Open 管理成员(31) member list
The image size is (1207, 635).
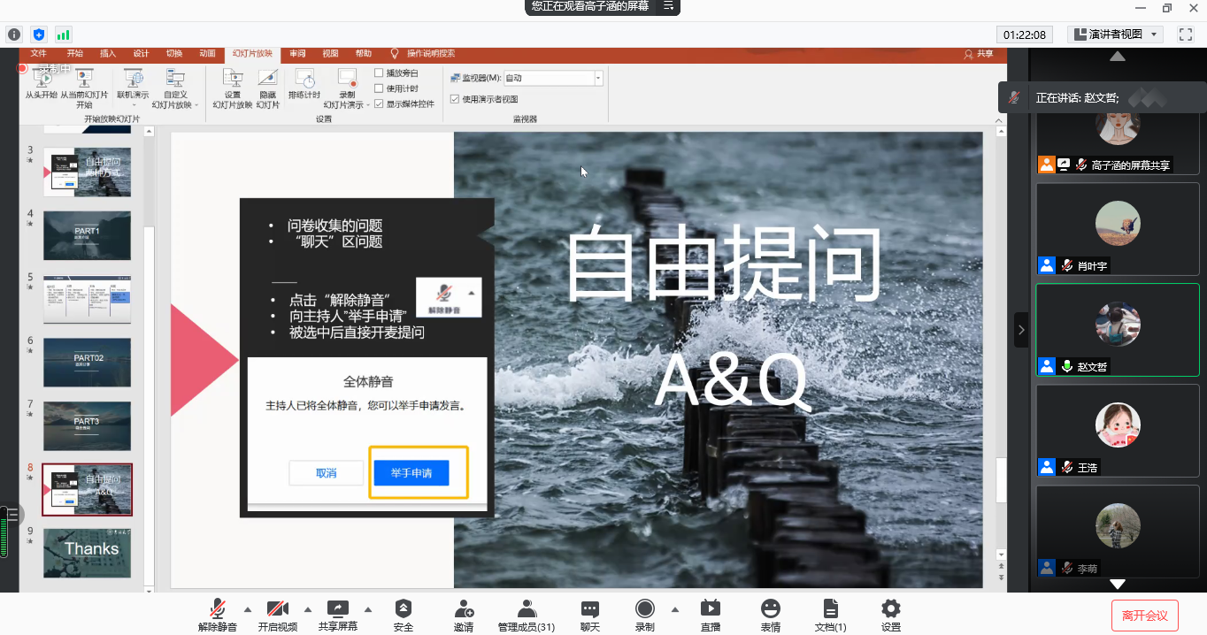click(527, 609)
